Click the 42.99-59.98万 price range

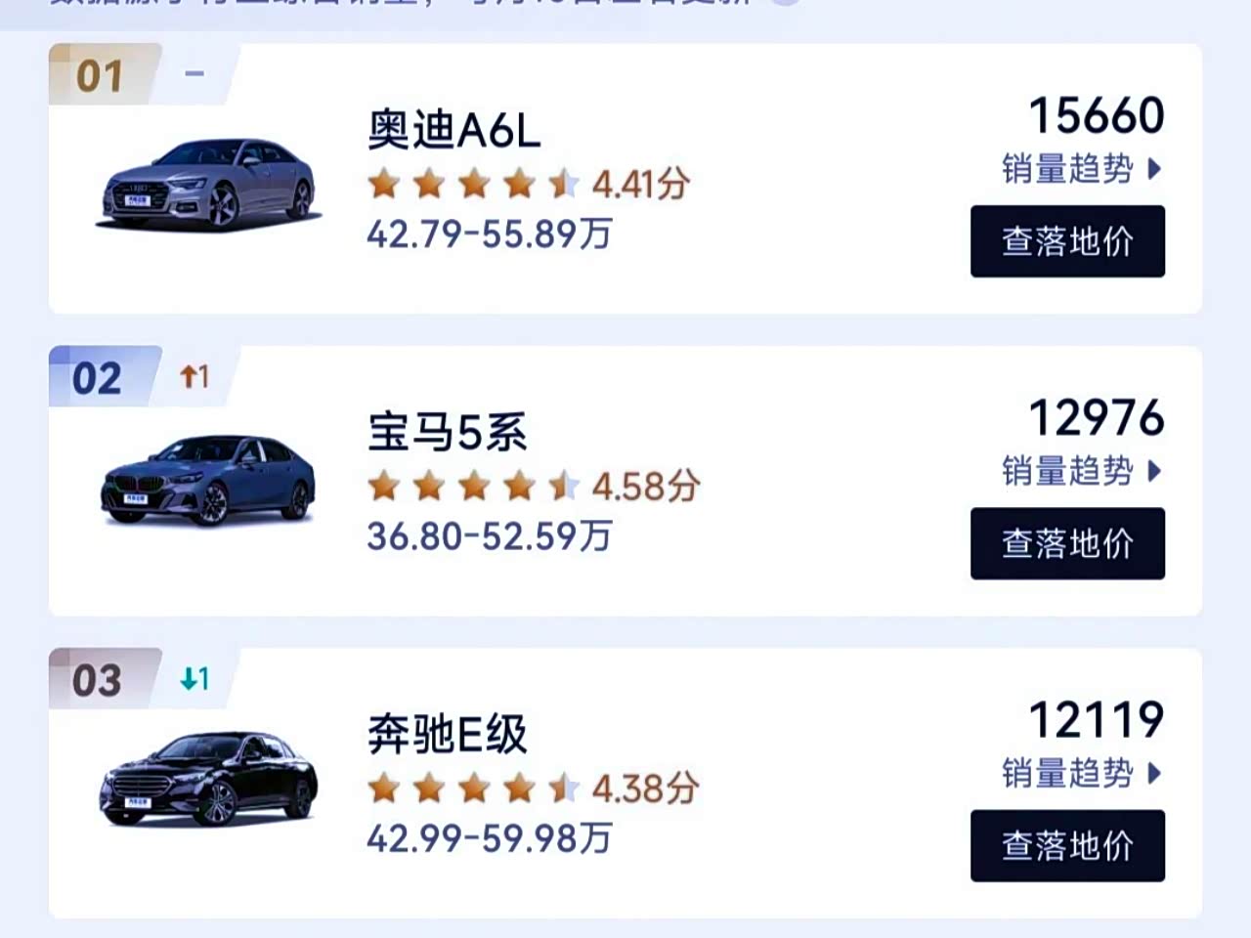(489, 838)
